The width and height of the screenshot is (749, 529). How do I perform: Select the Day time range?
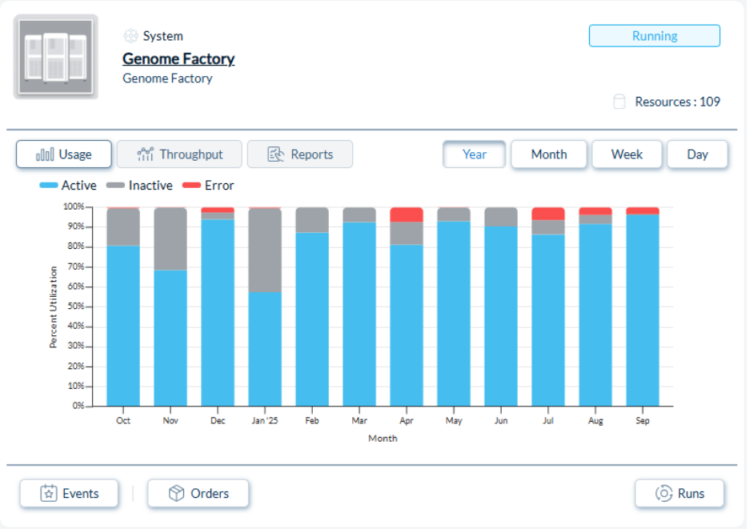point(697,154)
